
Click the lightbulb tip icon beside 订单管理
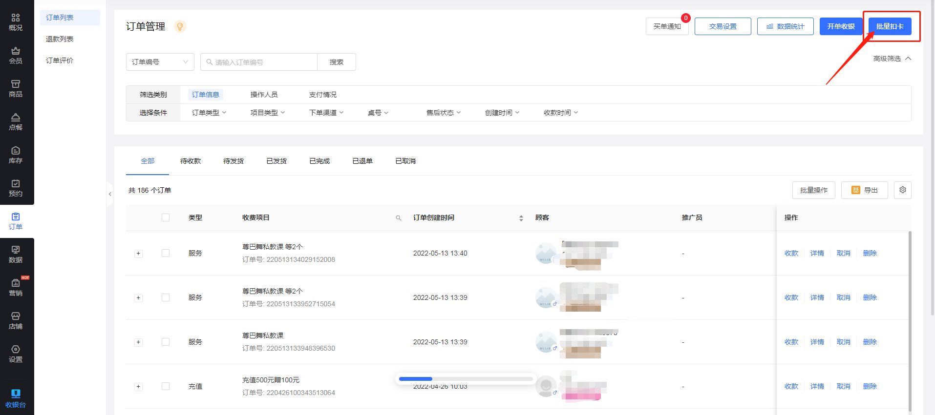[x=180, y=26]
